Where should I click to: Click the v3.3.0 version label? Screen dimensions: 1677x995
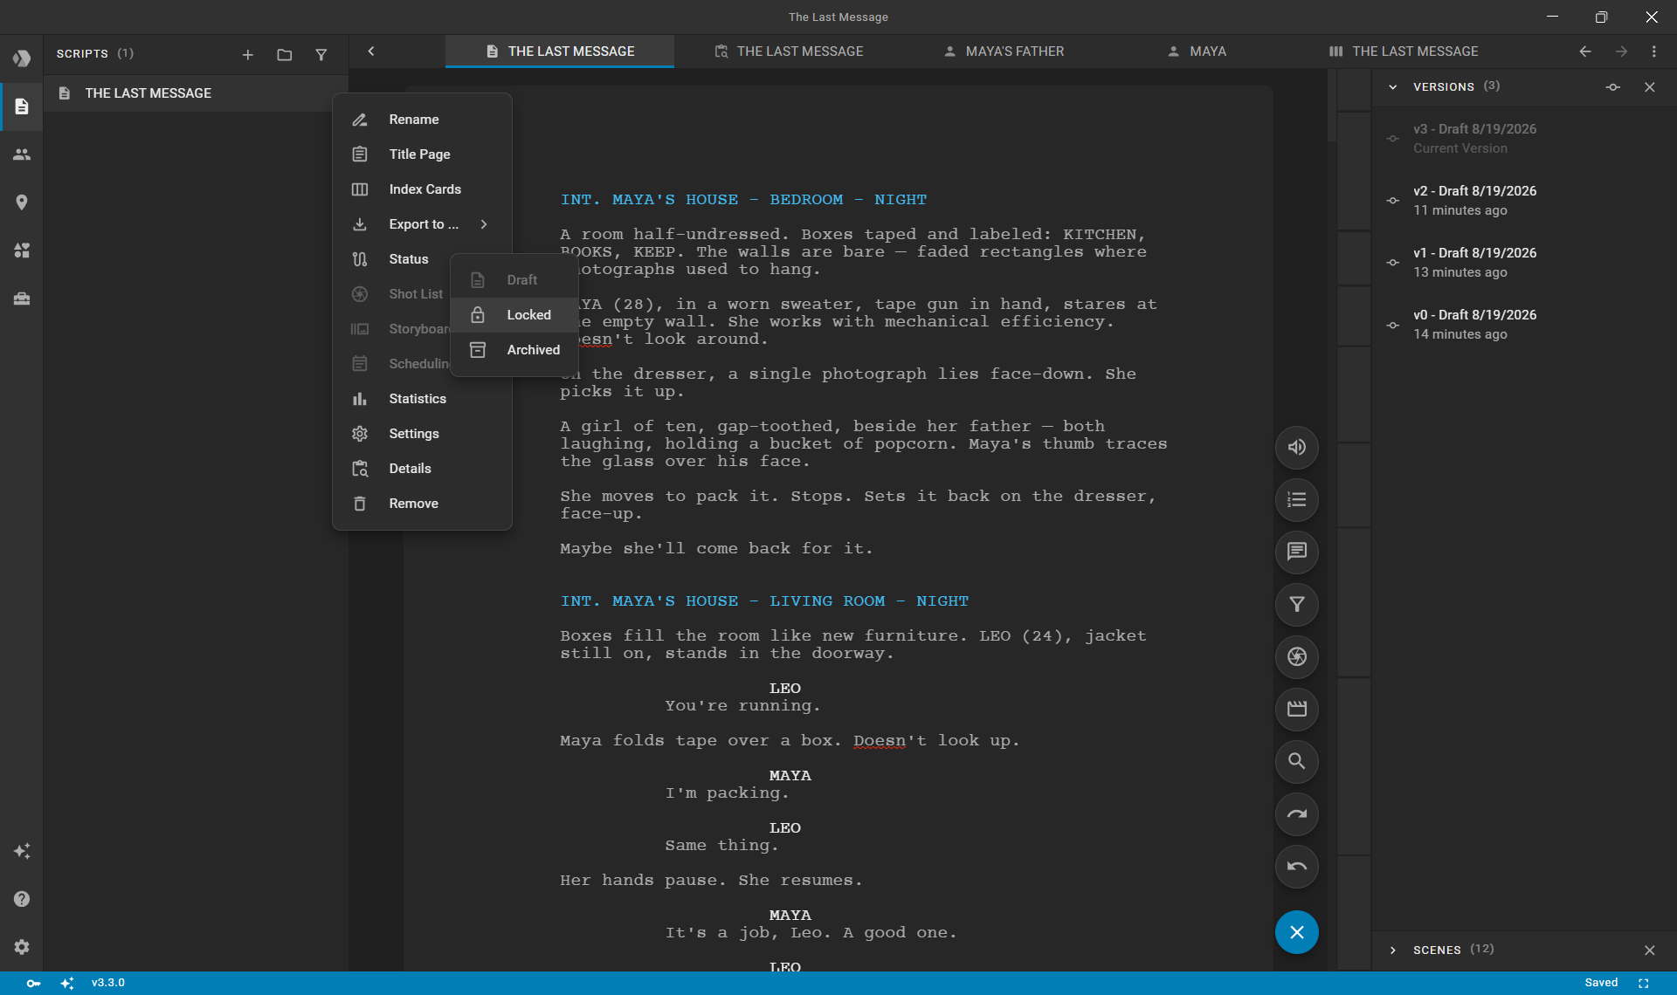click(x=108, y=984)
